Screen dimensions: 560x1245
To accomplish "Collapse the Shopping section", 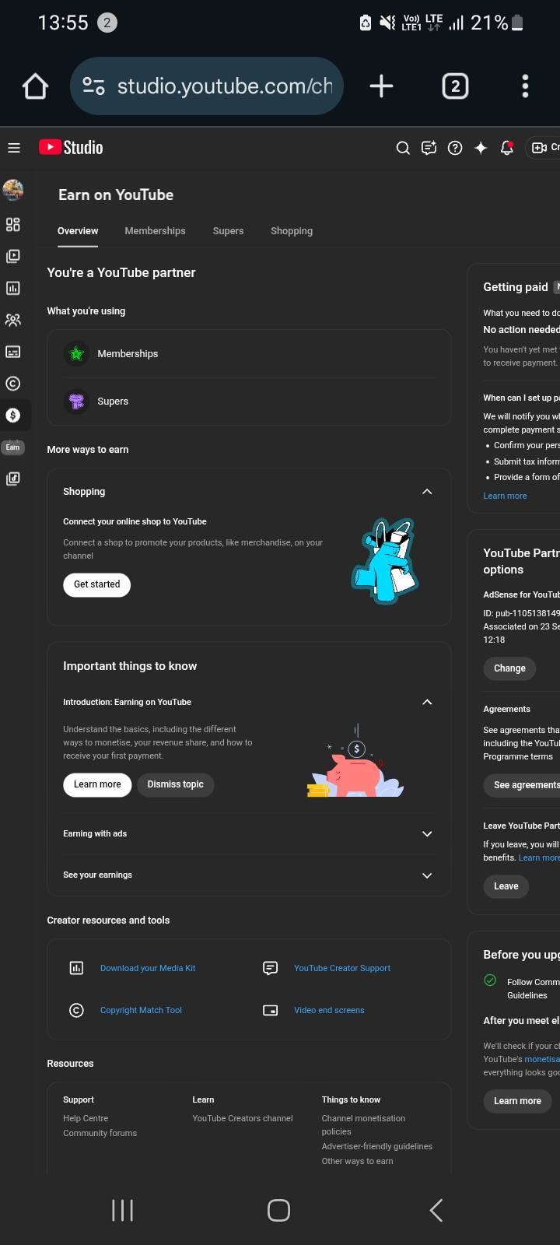I will click(426, 492).
